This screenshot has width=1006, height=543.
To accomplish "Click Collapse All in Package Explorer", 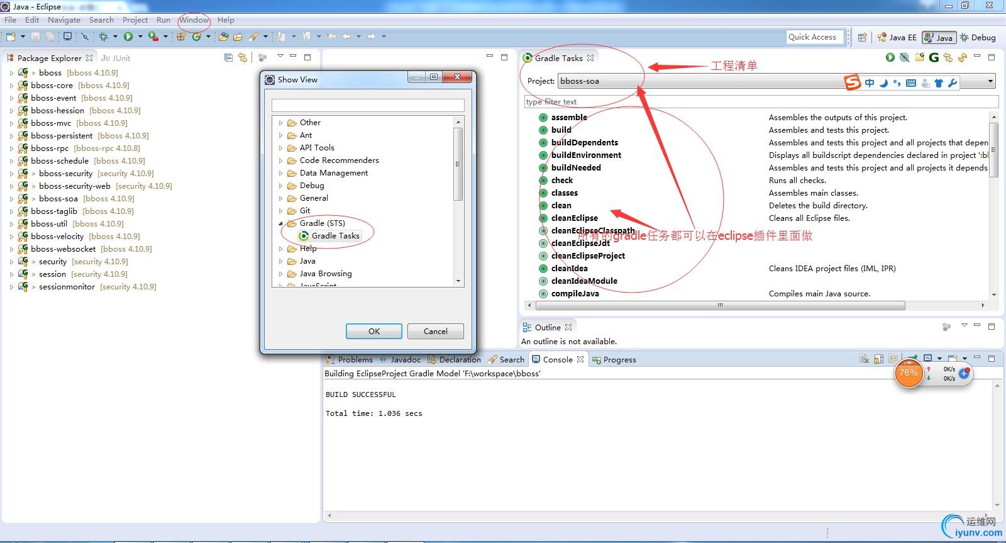I will 228,57.
